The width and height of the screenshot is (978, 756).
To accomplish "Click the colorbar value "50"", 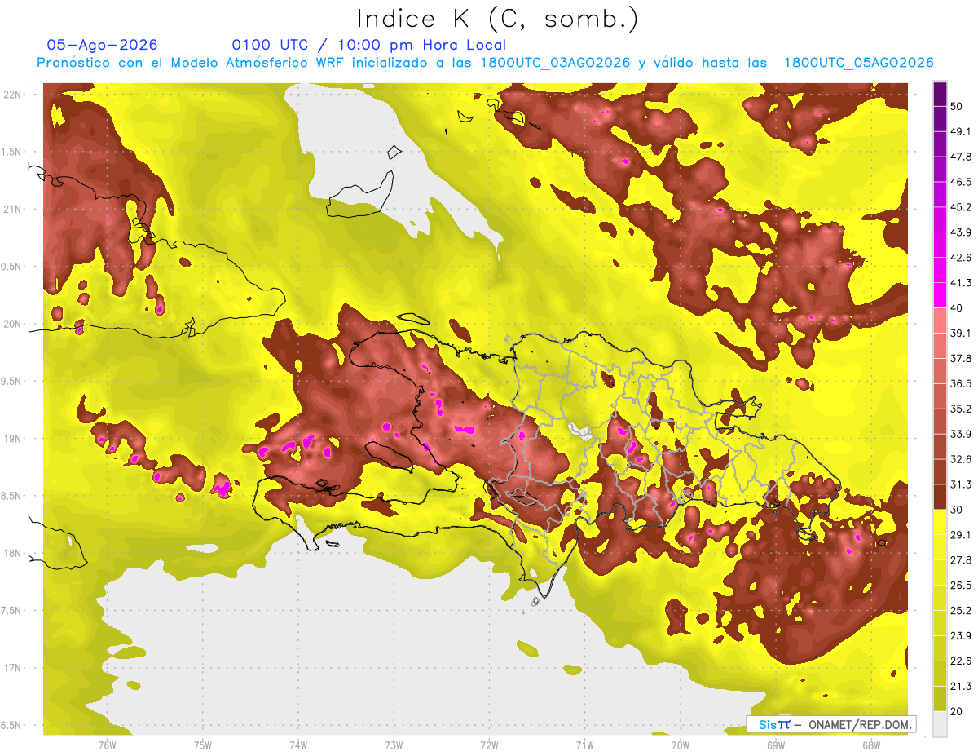I will 957,106.
